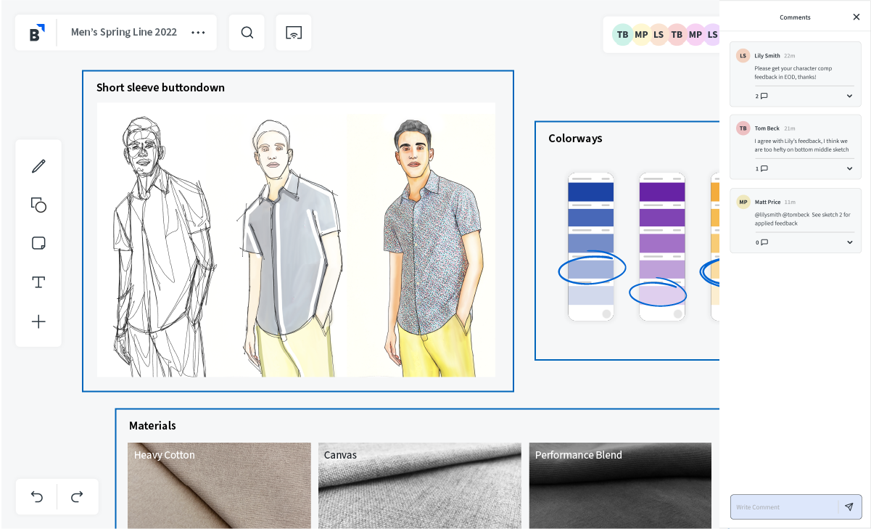Click Lily Smith's 22m timestamp
This screenshot has height=529, width=871.
[x=789, y=55]
